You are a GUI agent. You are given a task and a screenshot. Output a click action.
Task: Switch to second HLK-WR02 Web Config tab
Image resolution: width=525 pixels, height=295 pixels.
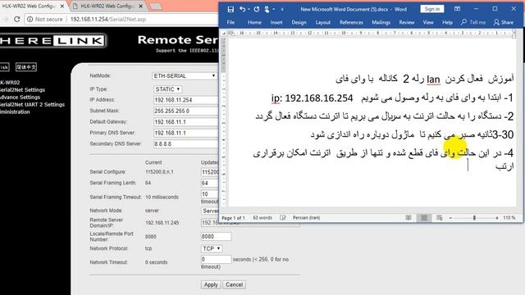(x=107, y=6)
